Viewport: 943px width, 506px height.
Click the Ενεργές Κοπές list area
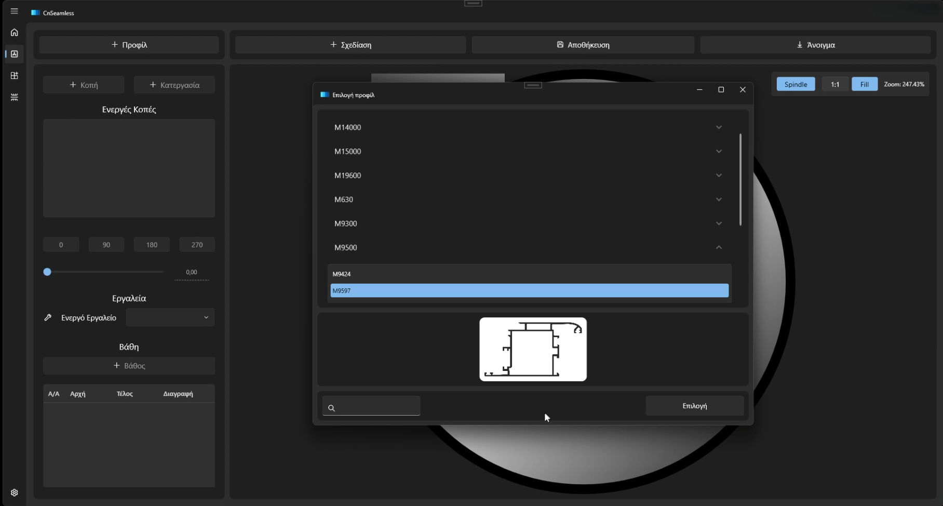point(129,168)
